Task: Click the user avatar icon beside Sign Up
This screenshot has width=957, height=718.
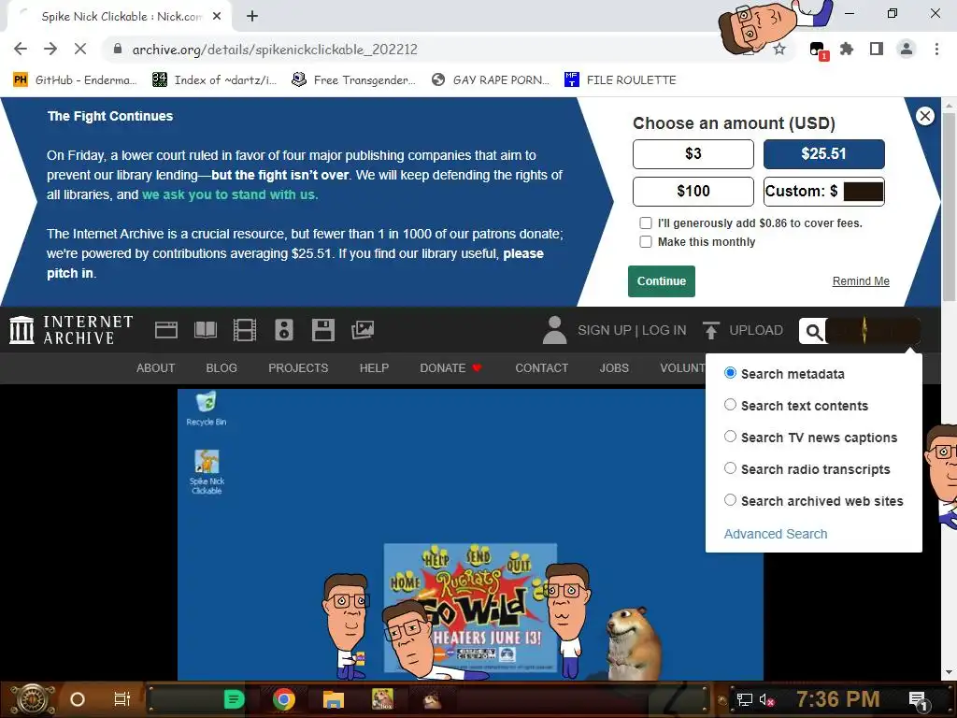Action: 555,330
